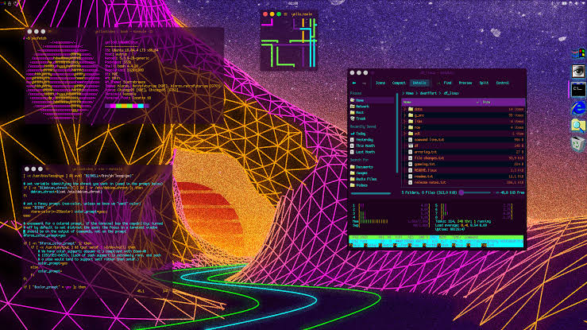
Task: Switch to Icons view mode
Action: 380,83
